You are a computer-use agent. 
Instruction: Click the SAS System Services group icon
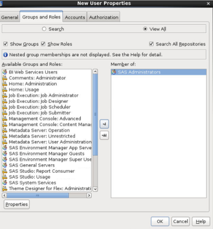(5, 183)
